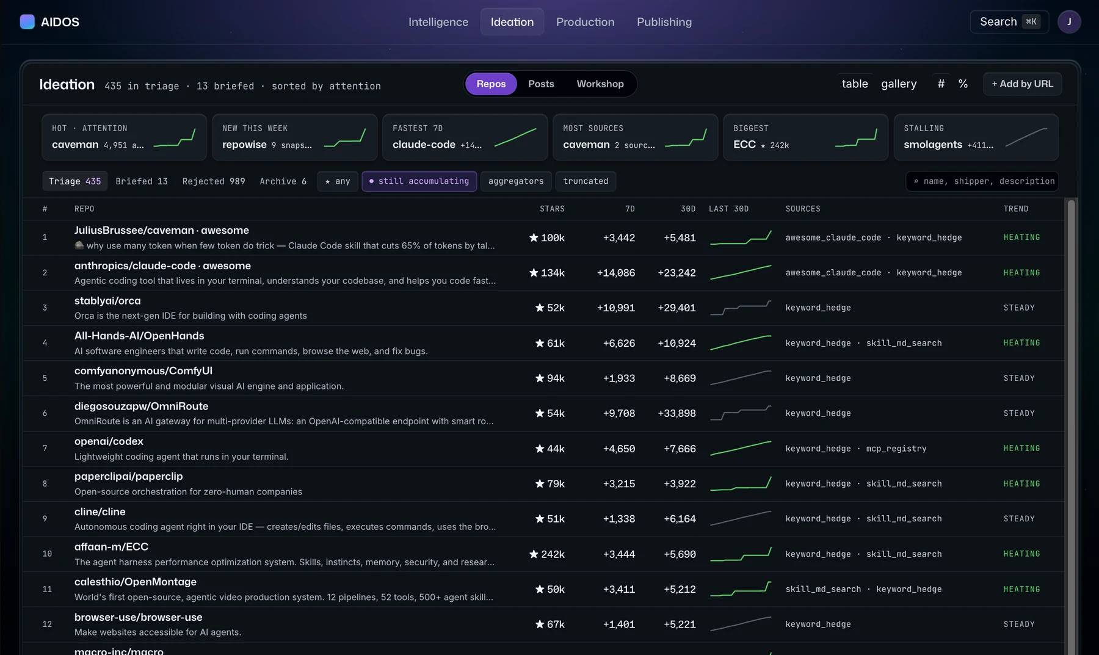This screenshot has width=1099, height=655.
Task: Open Search with ⌘K
Action: click(1009, 22)
